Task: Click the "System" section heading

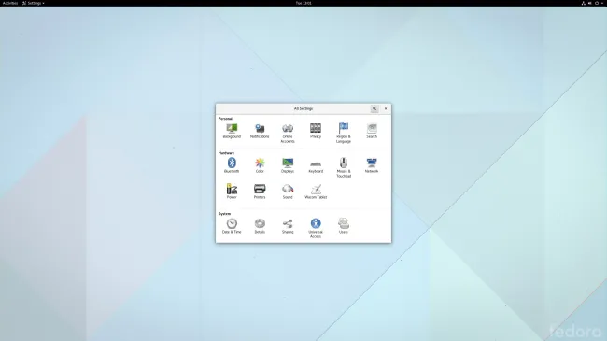Action: pyautogui.click(x=224, y=214)
